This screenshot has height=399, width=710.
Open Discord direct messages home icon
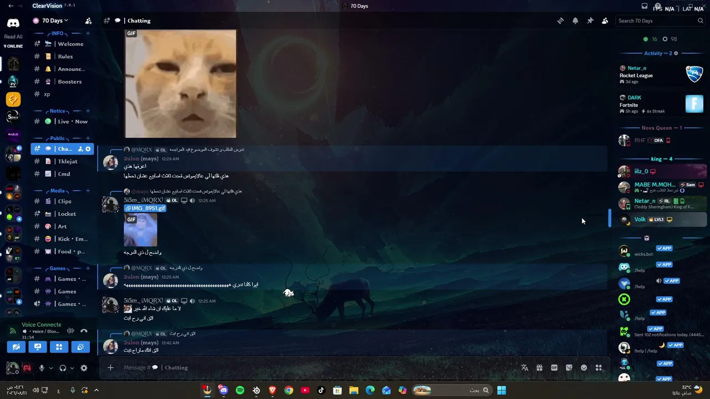(x=13, y=23)
